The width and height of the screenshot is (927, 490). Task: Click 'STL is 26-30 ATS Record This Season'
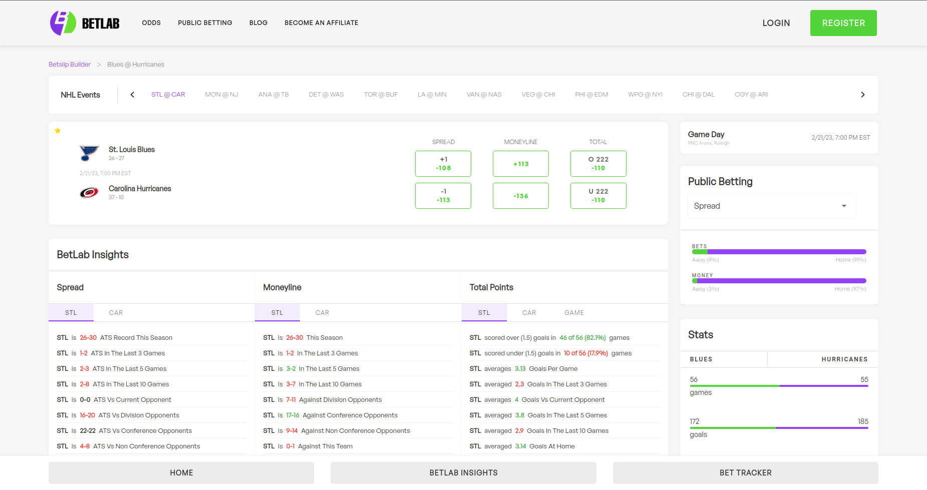click(152, 338)
